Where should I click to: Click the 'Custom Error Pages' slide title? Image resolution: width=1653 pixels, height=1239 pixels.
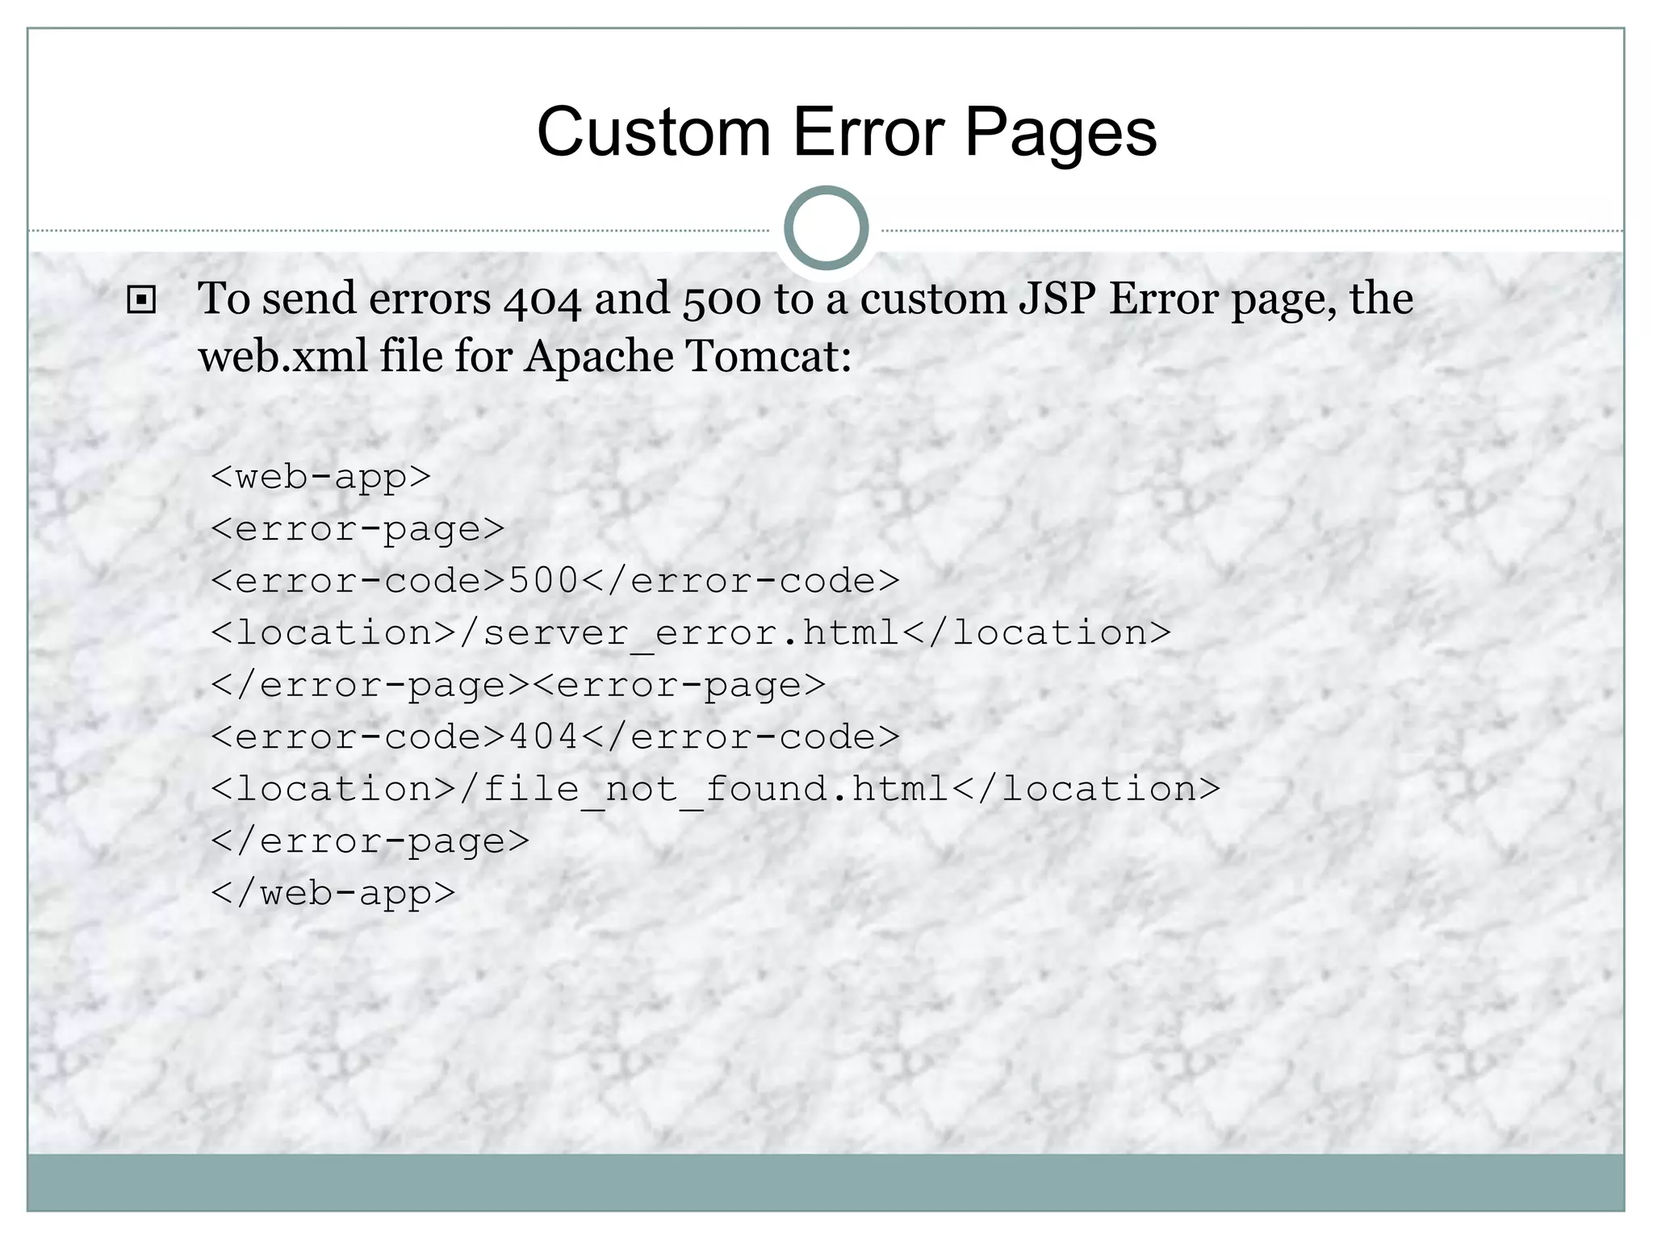pos(847,133)
